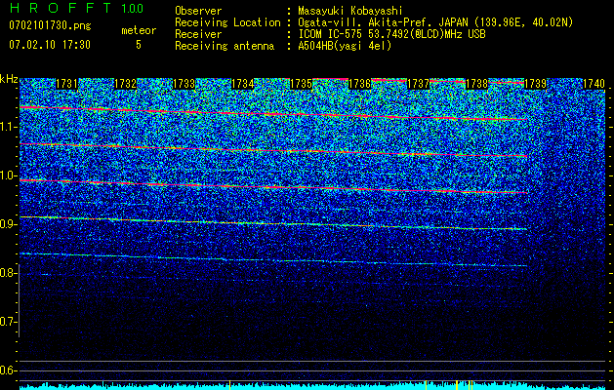
Task: Click the 1.1 frequency axis label
Action: tap(8, 127)
